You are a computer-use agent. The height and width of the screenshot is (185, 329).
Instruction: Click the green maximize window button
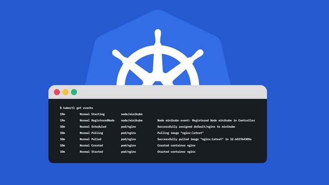(x=74, y=92)
